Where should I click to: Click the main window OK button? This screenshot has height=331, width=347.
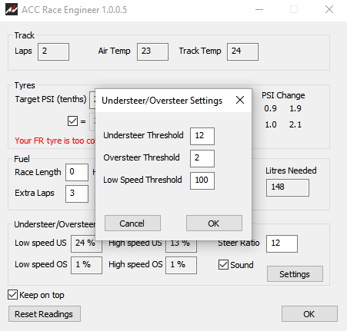pos(309,314)
